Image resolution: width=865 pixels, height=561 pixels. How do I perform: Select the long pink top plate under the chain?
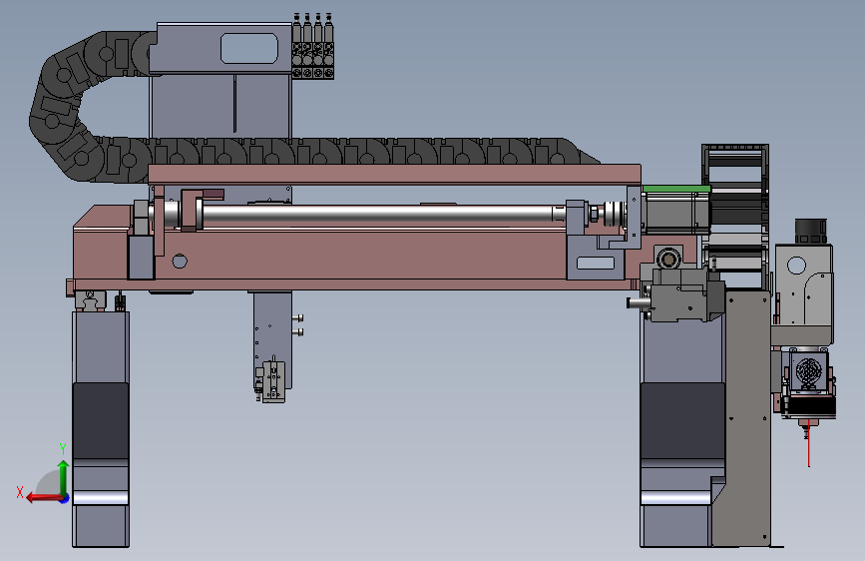coord(394,174)
